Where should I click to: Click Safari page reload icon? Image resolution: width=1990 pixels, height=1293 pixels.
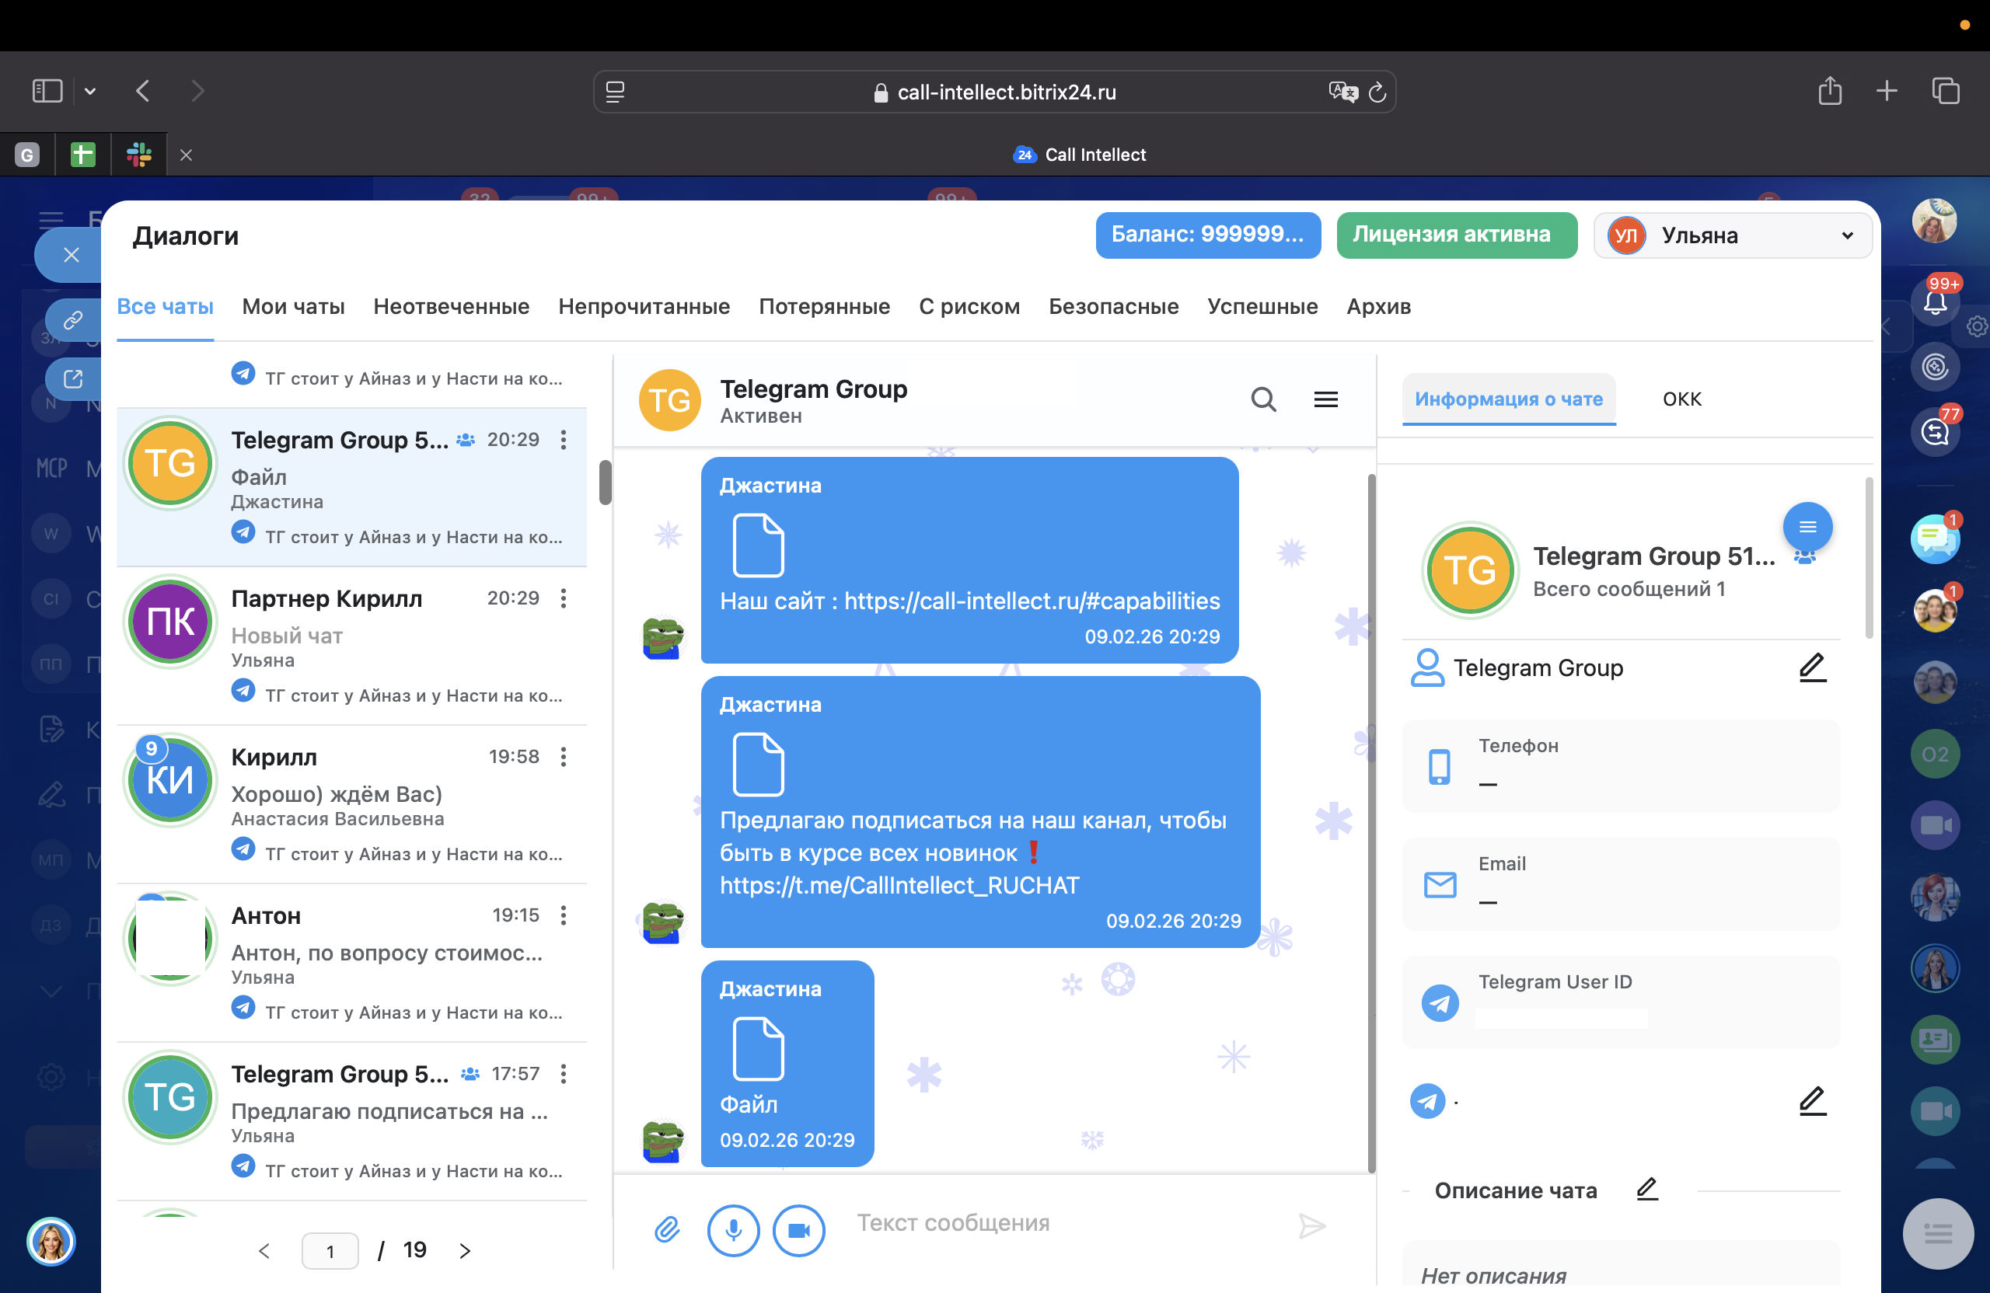point(1377,92)
